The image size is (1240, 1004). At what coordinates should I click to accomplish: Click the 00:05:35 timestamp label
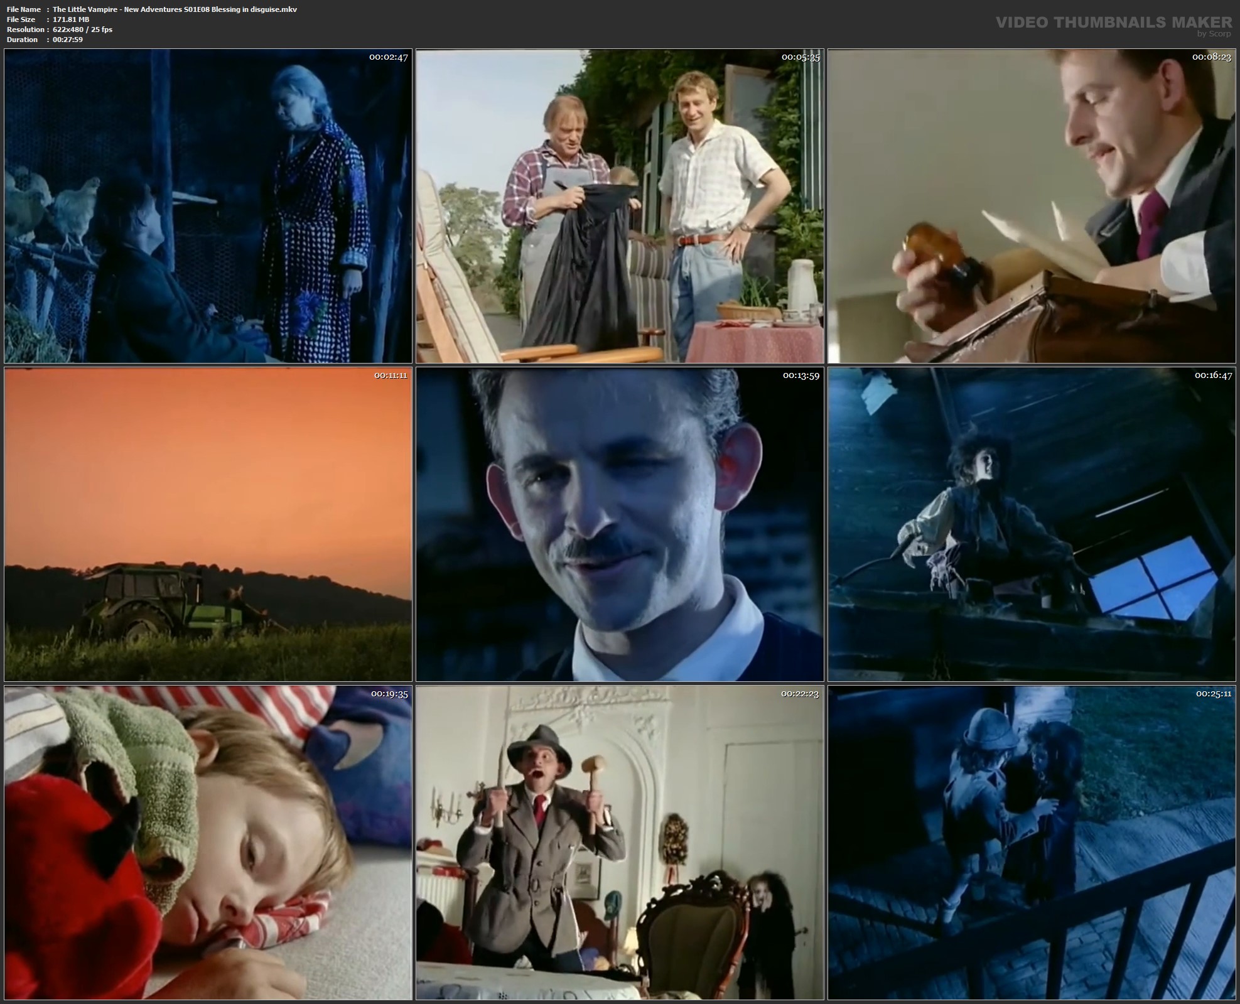pyautogui.click(x=801, y=57)
